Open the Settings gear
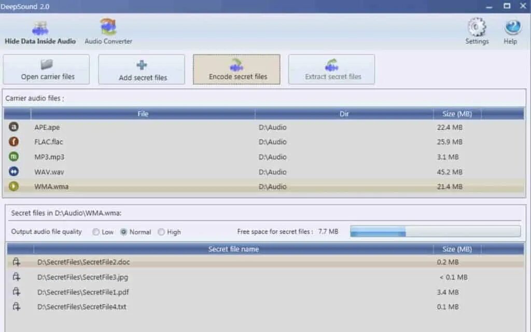 click(x=477, y=31)
